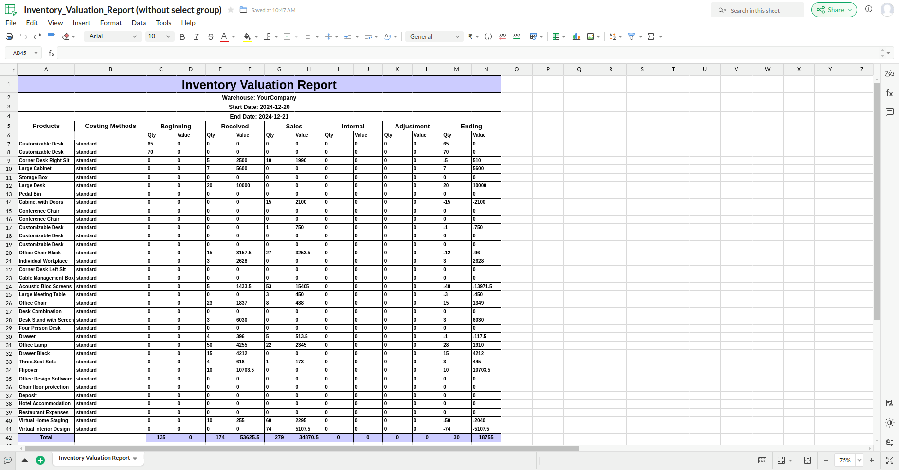Click the Insert Chart icon

click(x=576, y=36)
